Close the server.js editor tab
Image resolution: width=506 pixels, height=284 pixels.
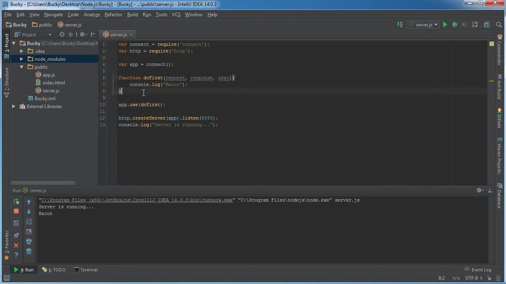[x=131, y=34]
